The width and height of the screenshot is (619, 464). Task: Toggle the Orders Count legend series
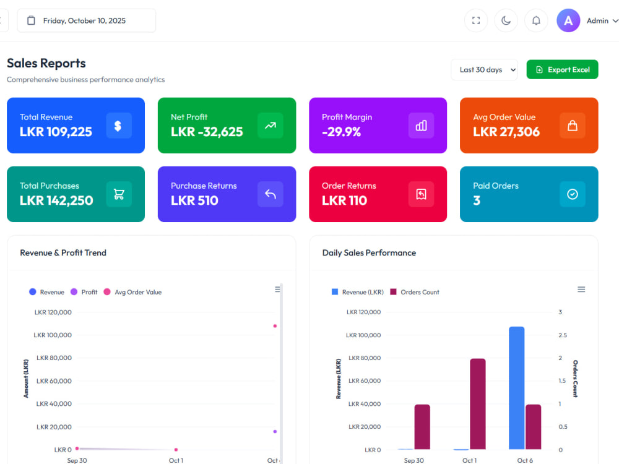[x=415, y=292]
